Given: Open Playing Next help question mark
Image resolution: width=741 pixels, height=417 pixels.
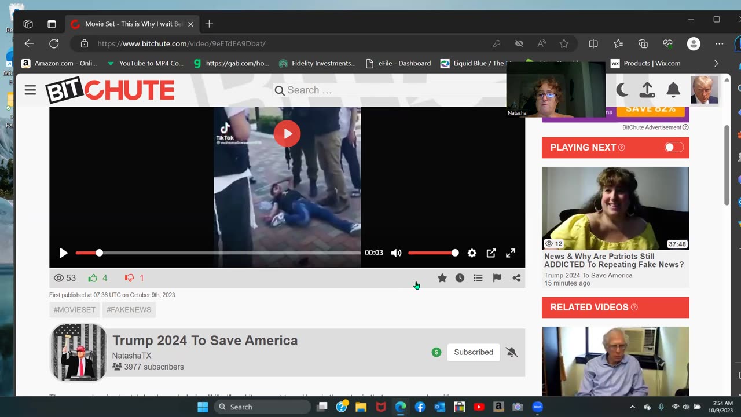Looking at the screenshot, I should pos(622,148).
